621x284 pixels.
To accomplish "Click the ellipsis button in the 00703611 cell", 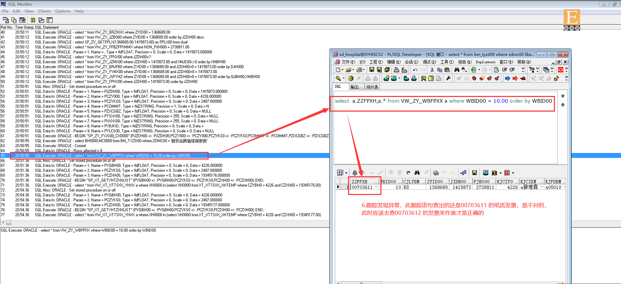I will click(x=377, y=187).
